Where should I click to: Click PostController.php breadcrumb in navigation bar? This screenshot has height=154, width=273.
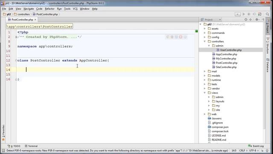click(x=45, y=14)
